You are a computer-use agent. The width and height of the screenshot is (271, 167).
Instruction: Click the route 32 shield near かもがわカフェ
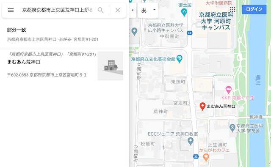click(196, 156)
